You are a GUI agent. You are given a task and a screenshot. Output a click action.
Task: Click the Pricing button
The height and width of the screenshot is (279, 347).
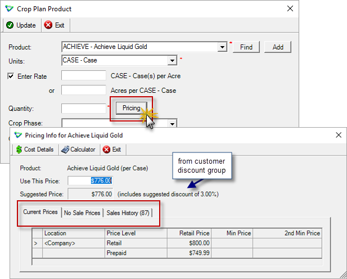point(132,108)
